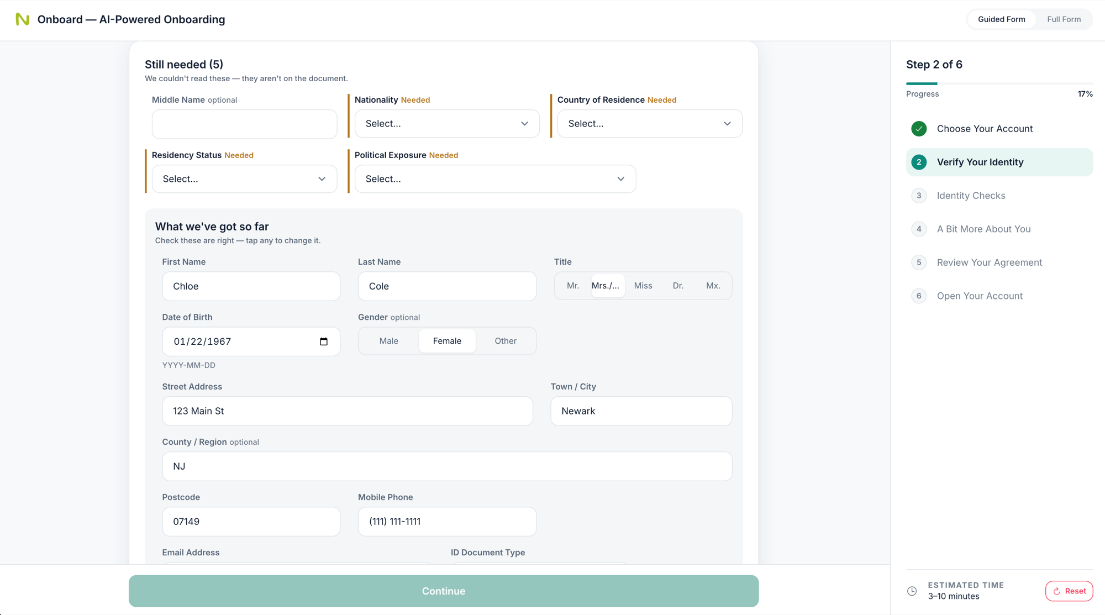
Task: Click the Middle Name input field
Action: click(x=244, y=124)
